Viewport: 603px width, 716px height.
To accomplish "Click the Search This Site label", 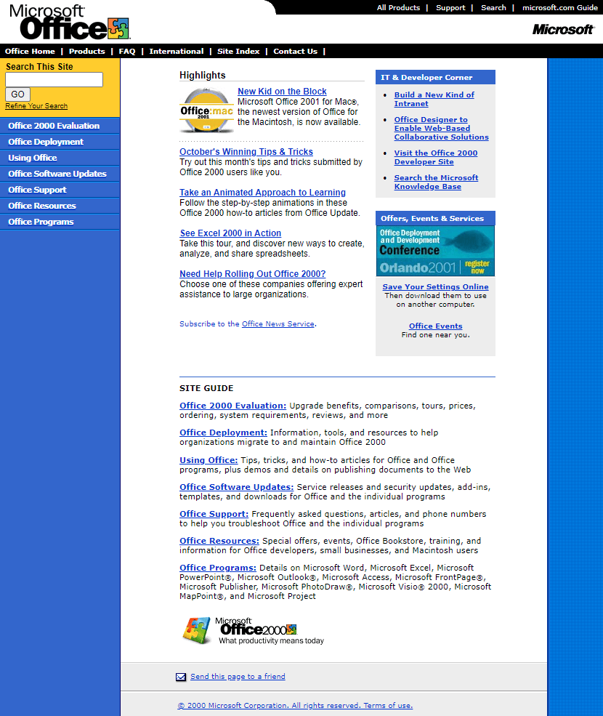I will point(39,67).
